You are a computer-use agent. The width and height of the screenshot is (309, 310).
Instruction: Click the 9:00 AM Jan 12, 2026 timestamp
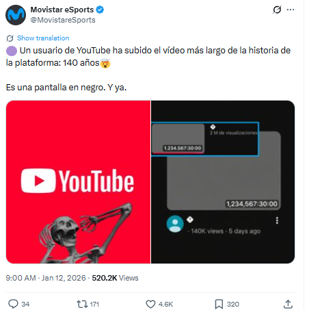46,278
